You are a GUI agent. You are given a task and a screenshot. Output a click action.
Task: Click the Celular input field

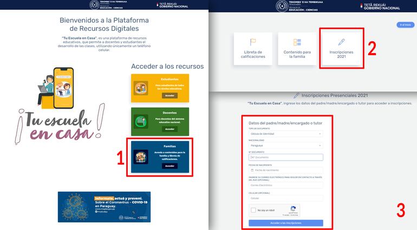click(285, 198)
